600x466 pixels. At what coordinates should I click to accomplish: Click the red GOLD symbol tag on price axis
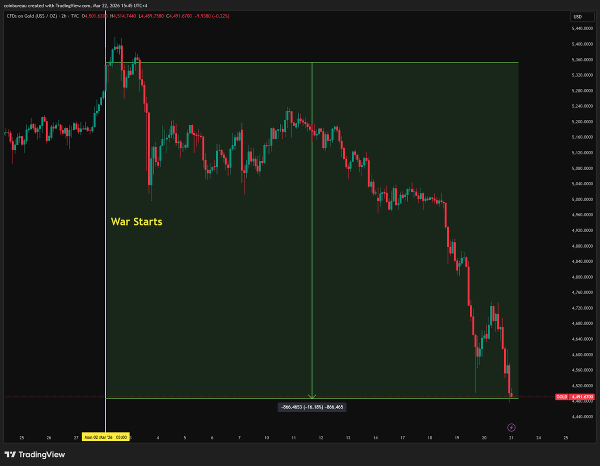[x=561, y=397]
